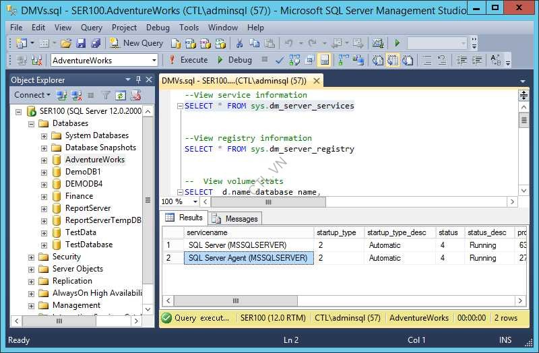
Task: Click the Open File folder icon
Action: pyautogui.click(x=65, y=42)
